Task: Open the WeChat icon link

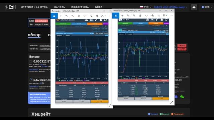Action: 182,97
